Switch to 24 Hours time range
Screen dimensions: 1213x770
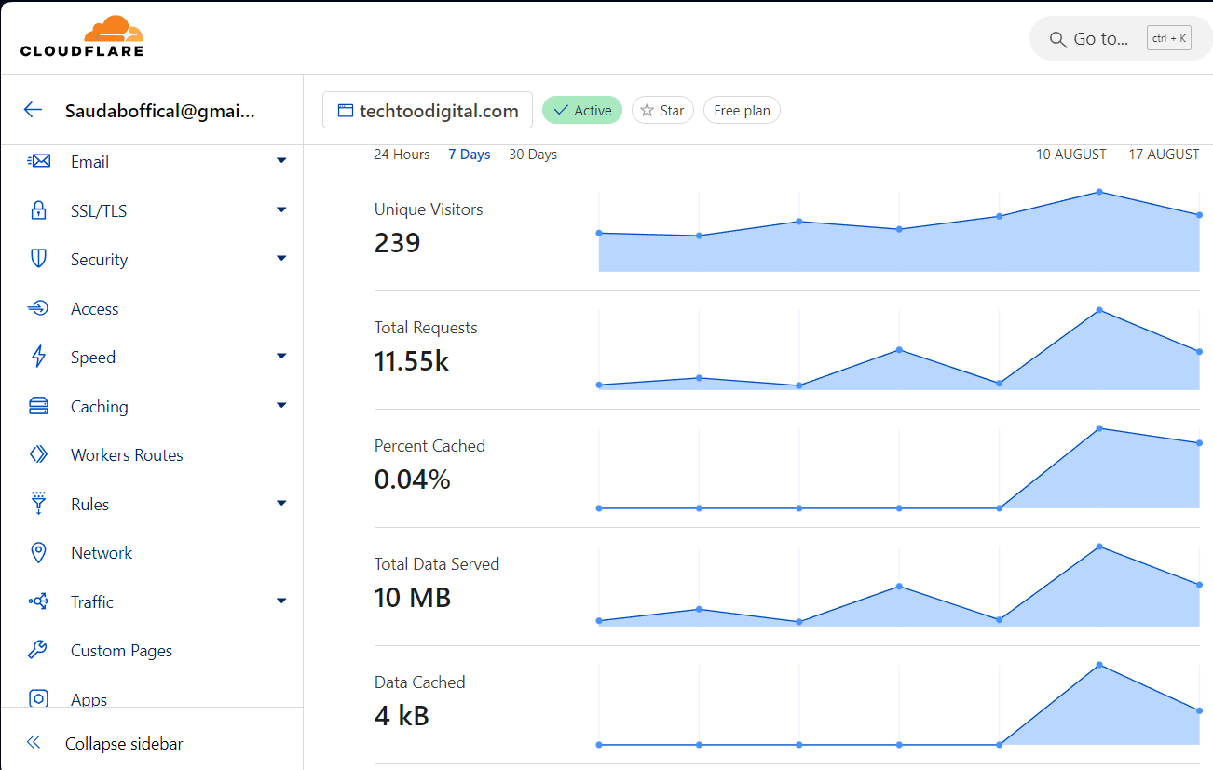click(402, 155)
